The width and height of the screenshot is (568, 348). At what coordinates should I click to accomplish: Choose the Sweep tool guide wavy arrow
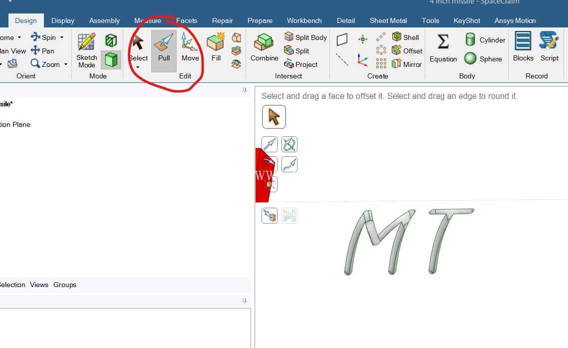point(289,164)
